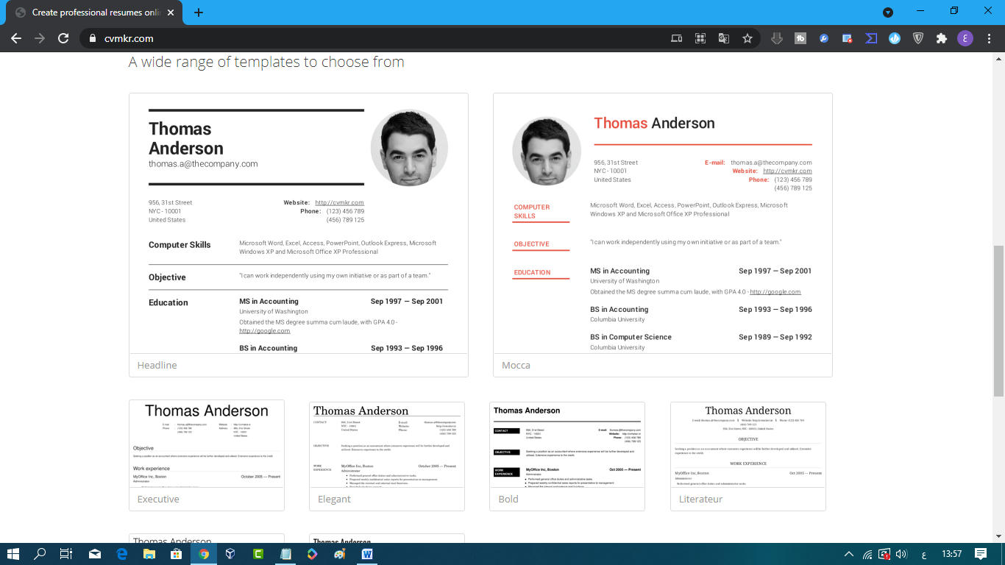Reload the cvmkr.com page
Viewport: 1005px width, 565px height.
[x=63, y=38]
